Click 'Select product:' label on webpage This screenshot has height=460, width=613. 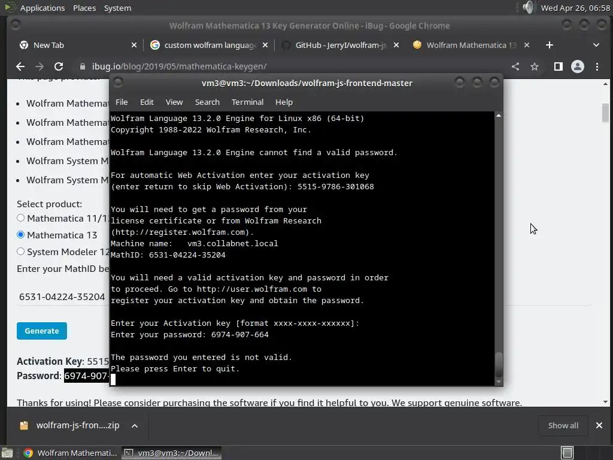coord(49,204)
